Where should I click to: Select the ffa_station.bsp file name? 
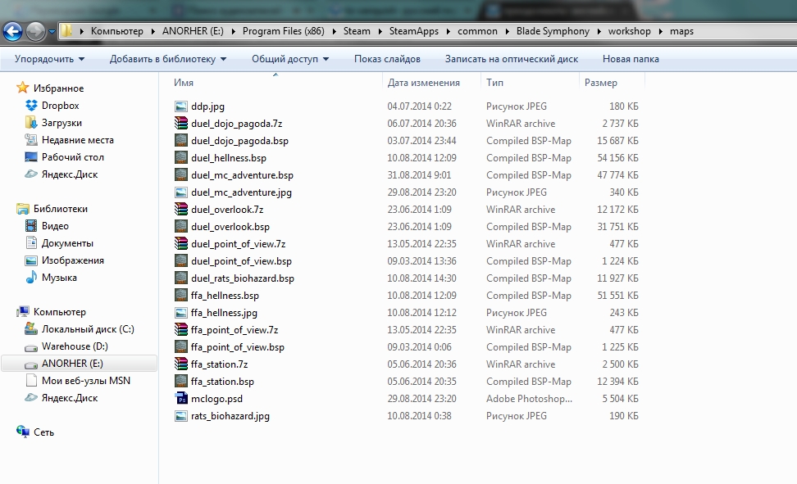[x=223, y=382]
